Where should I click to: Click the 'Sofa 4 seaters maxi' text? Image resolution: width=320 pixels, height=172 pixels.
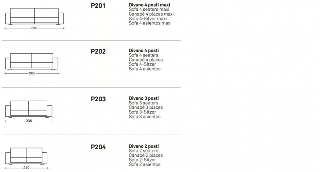pyautogui.click(x=149, y=10)
